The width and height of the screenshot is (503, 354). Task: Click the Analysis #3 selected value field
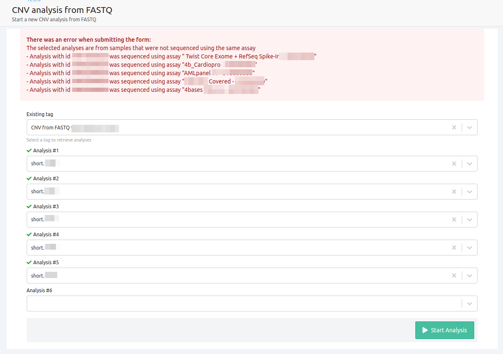click(209, 220)
